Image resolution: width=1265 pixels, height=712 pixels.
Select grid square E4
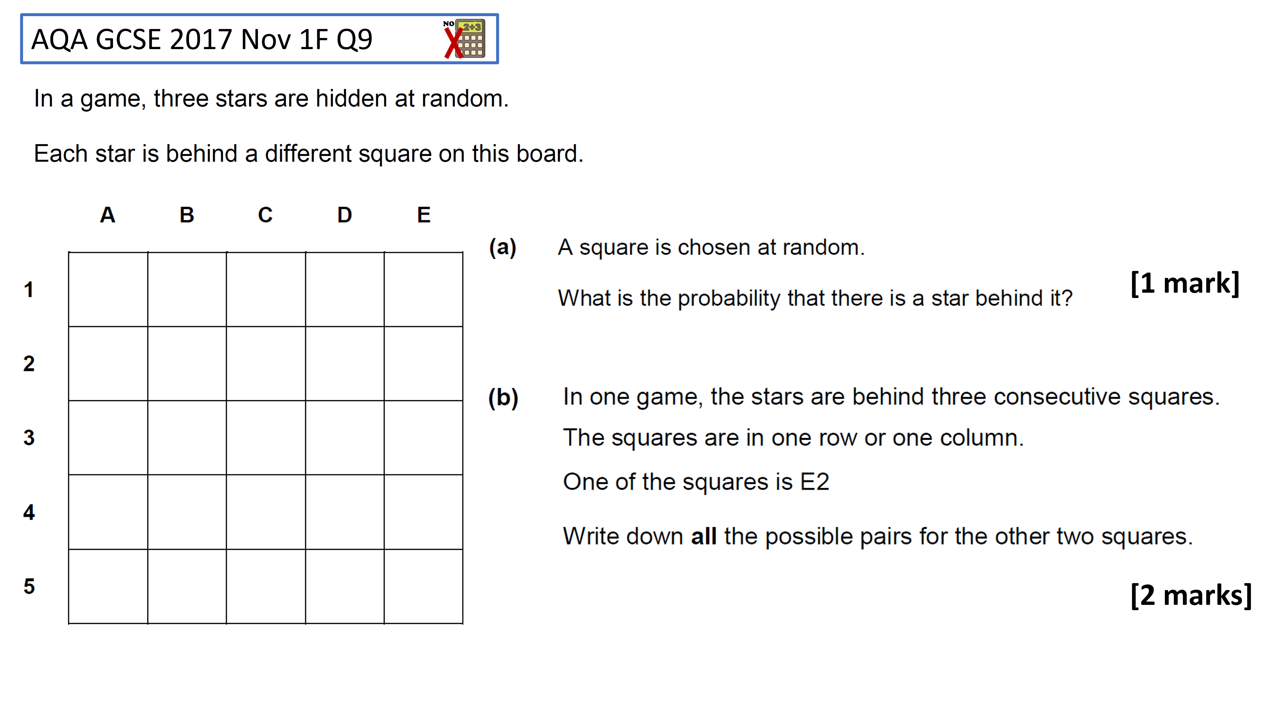point(423,512)
